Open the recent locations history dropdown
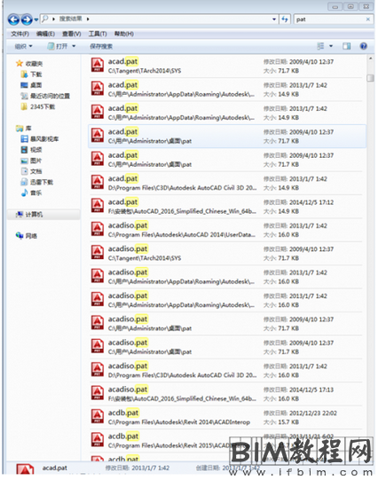Screen dimensions: 378x480 [x=36, y=20]
